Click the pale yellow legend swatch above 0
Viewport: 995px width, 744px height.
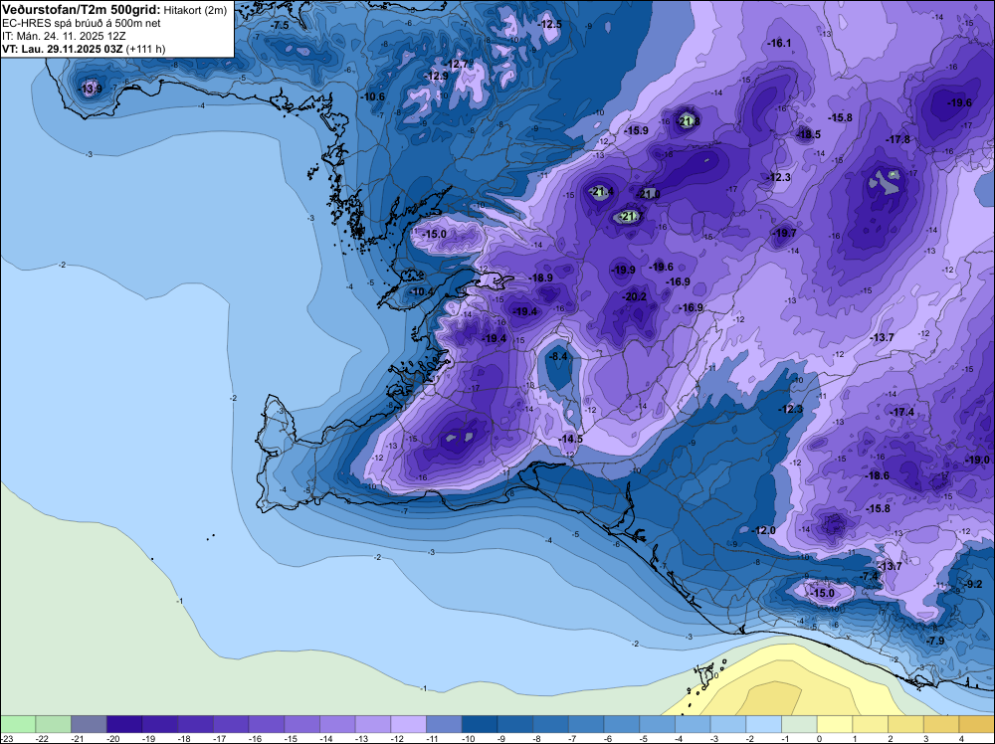pos(835,724)
